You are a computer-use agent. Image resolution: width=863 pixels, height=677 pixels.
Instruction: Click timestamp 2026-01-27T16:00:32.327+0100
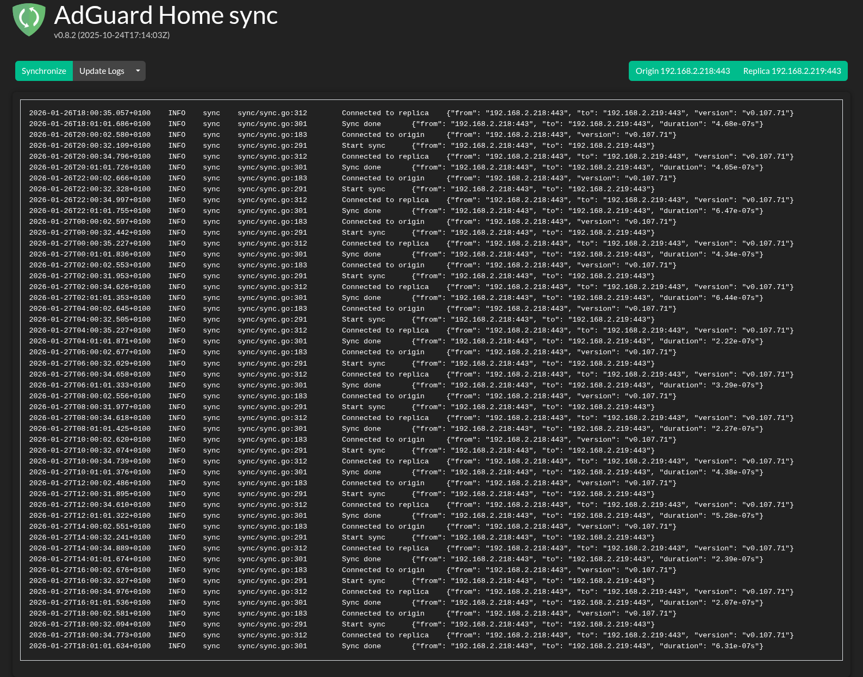coord(90,581)
